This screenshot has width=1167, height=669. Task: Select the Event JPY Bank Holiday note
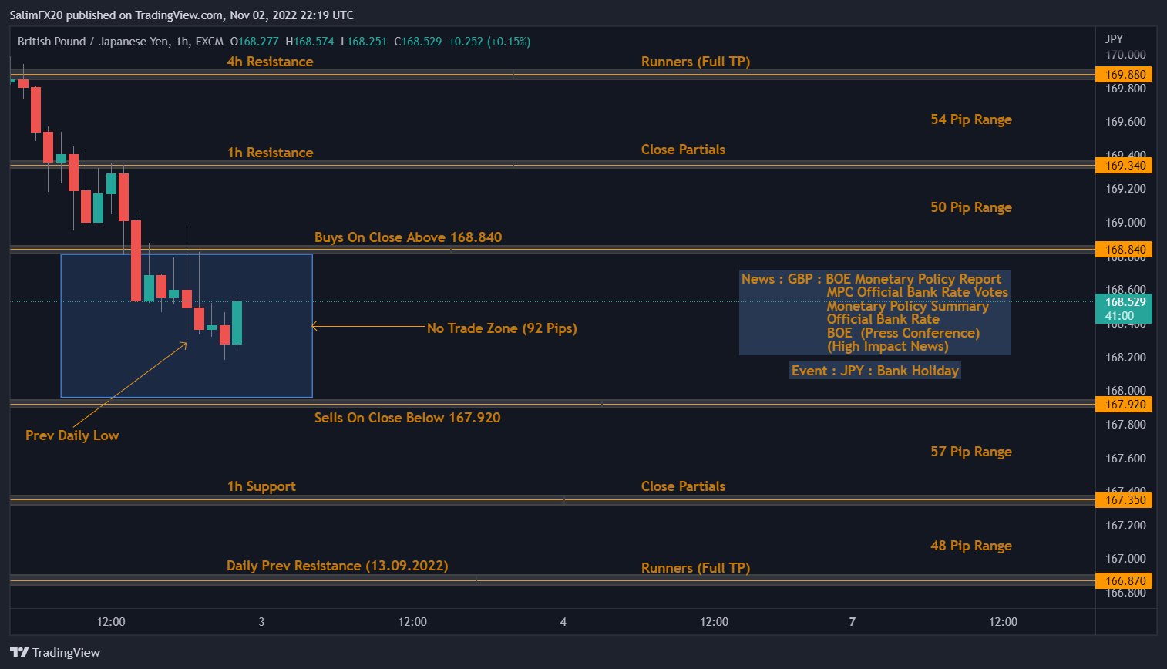click(x=875, y=371)
